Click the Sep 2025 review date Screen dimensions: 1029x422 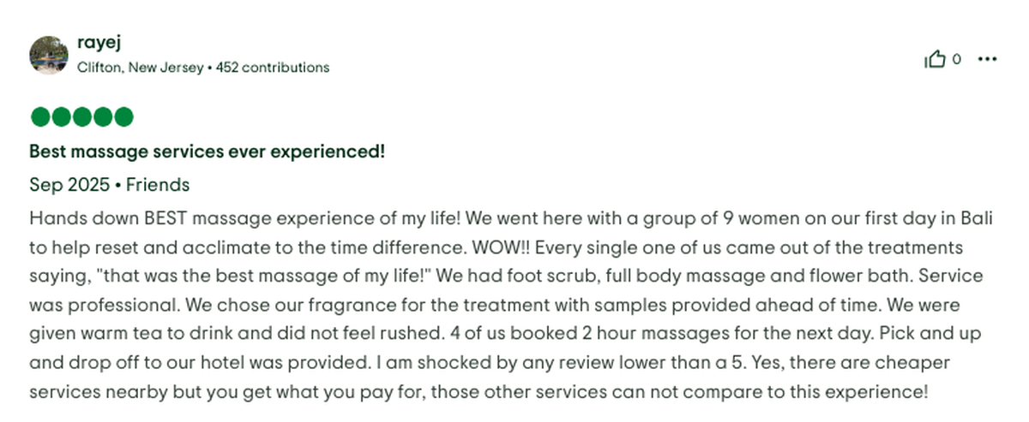pos(69,184)
